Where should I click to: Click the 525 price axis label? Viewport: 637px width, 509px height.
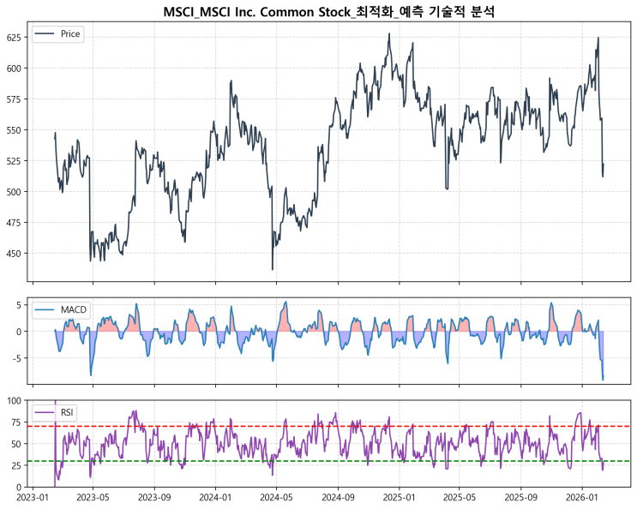14,161
